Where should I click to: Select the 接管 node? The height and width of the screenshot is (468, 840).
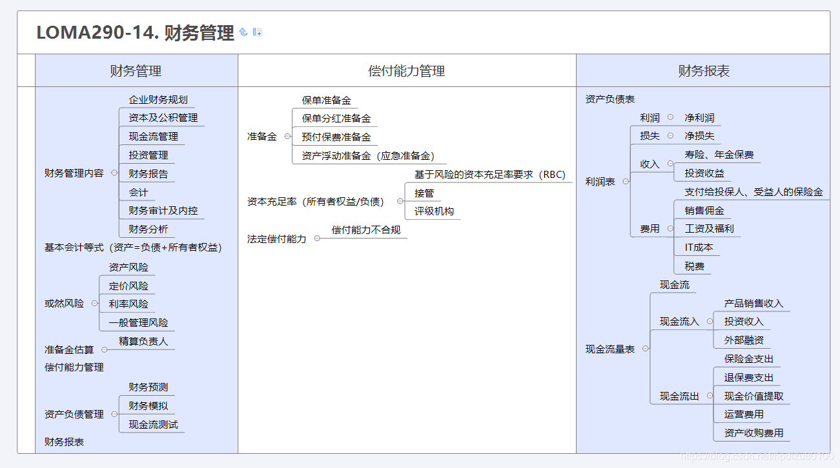(424, 193)
